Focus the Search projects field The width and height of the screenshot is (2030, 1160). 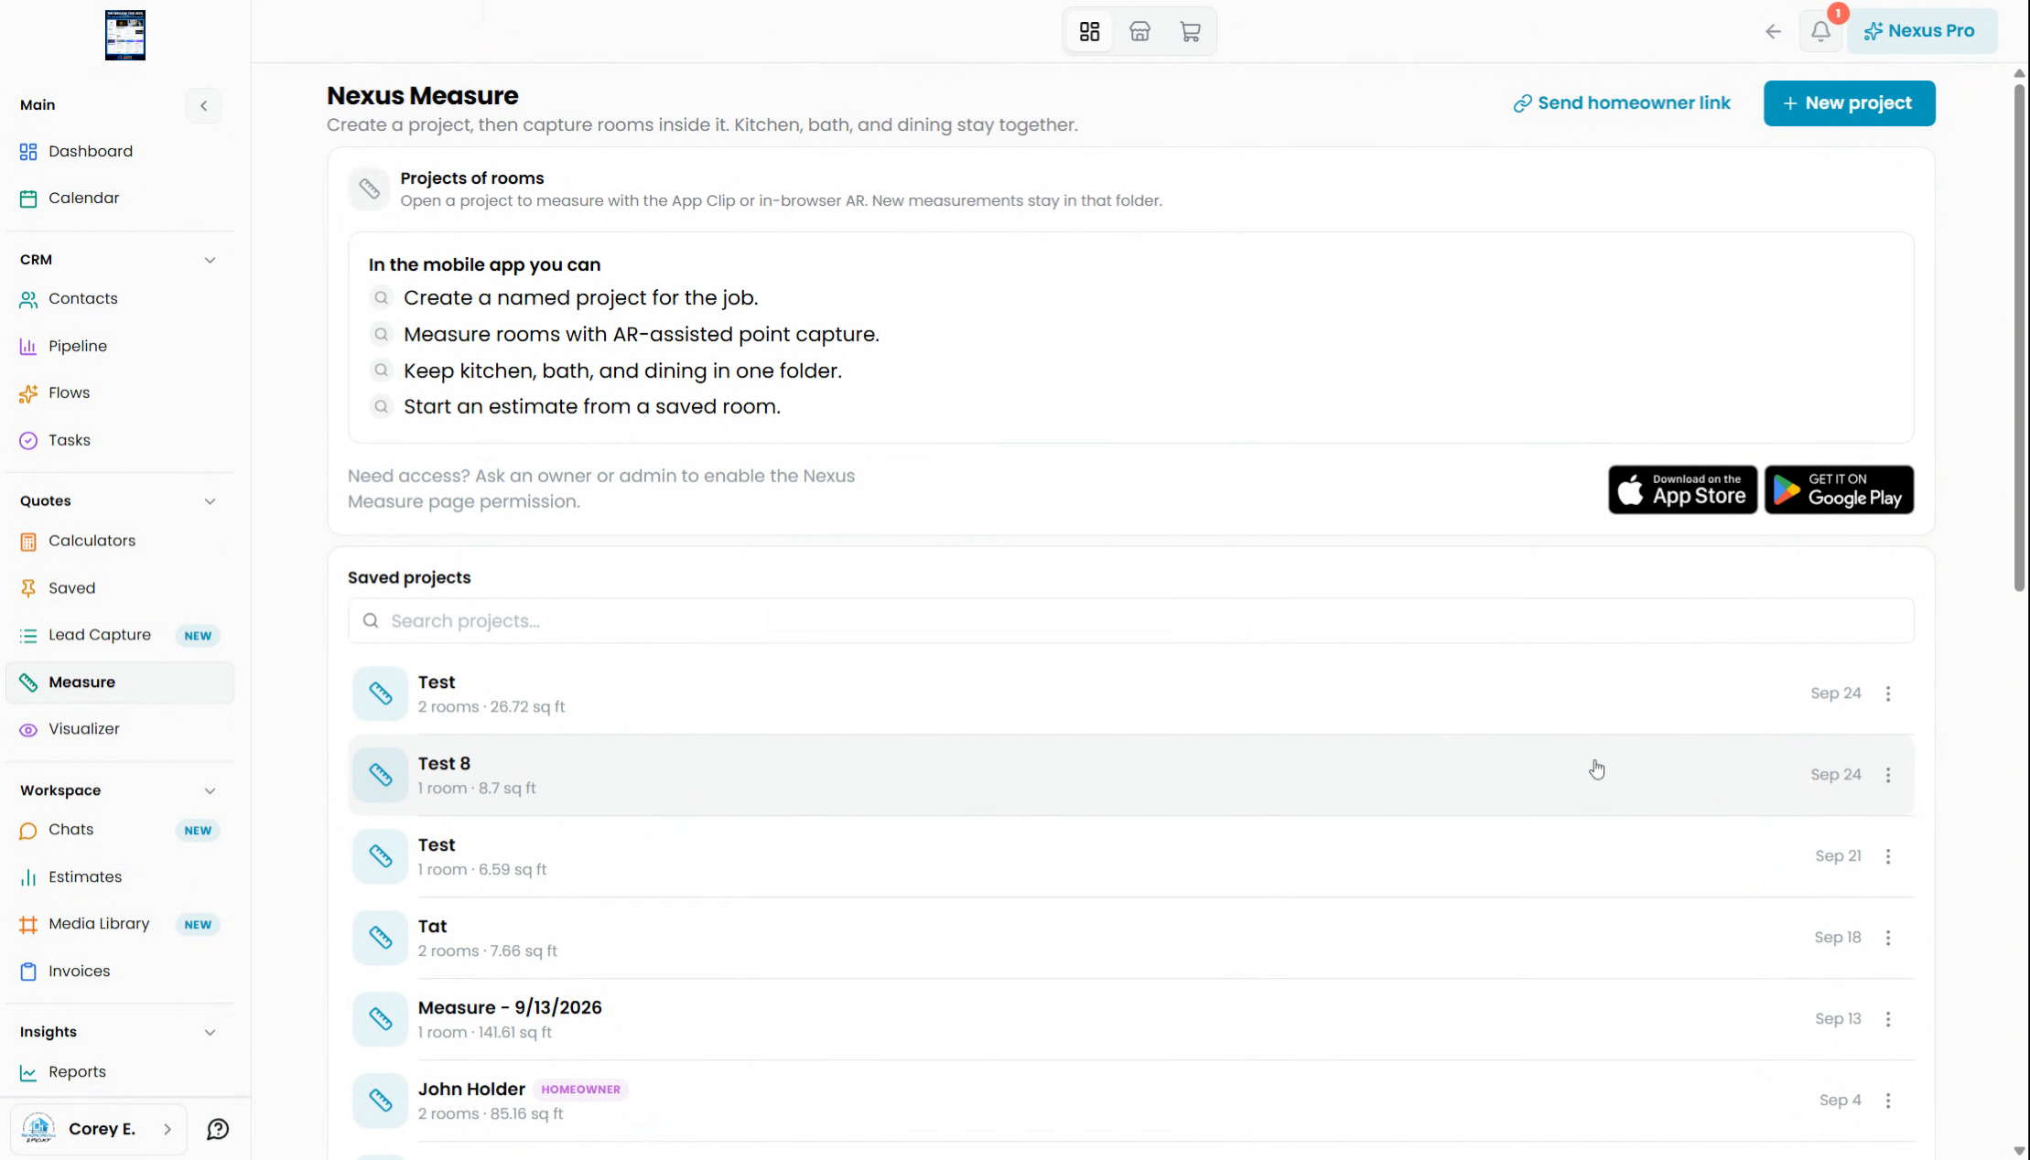tap(1130, 621)
